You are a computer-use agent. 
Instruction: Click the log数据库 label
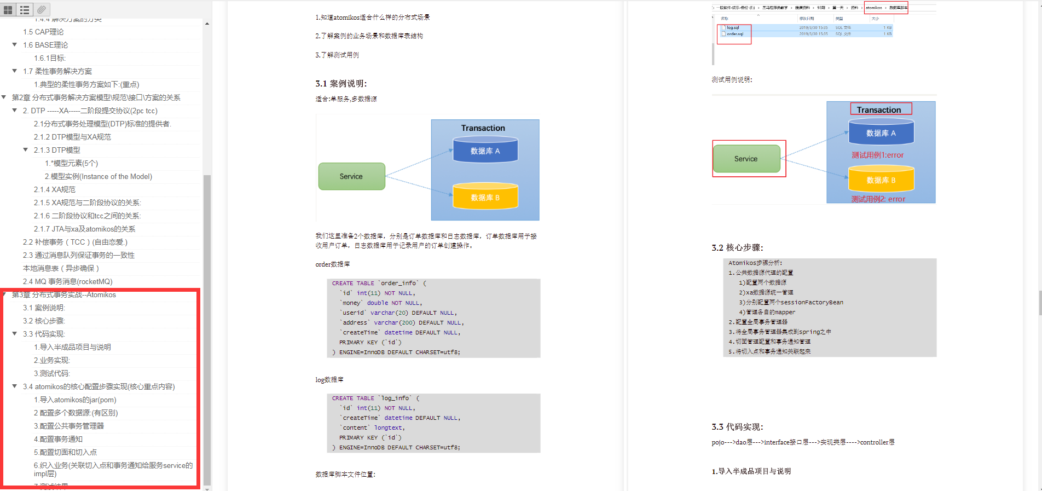(329, 379)
